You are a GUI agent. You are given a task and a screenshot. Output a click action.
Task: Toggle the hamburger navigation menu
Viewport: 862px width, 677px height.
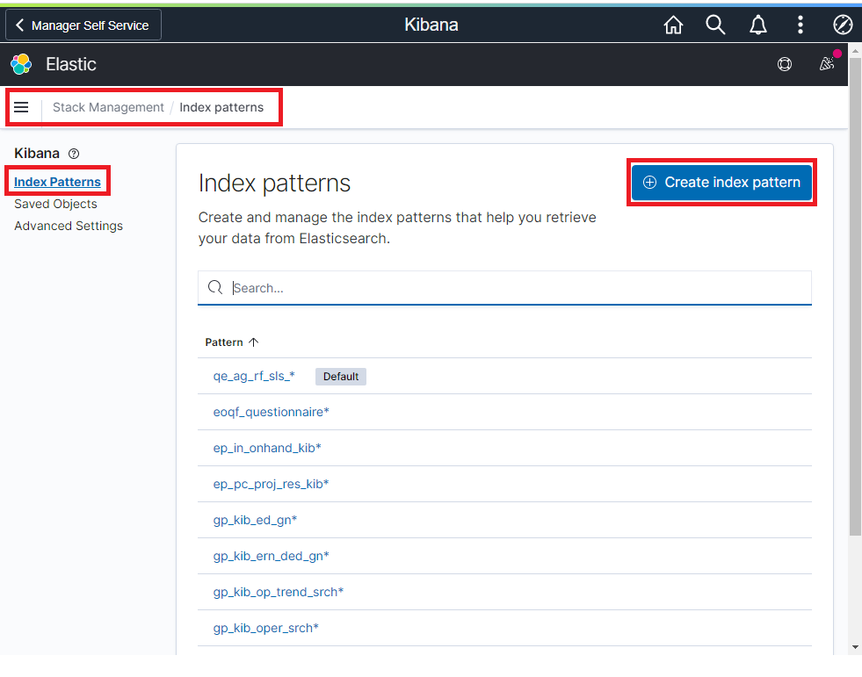point(21,107)
